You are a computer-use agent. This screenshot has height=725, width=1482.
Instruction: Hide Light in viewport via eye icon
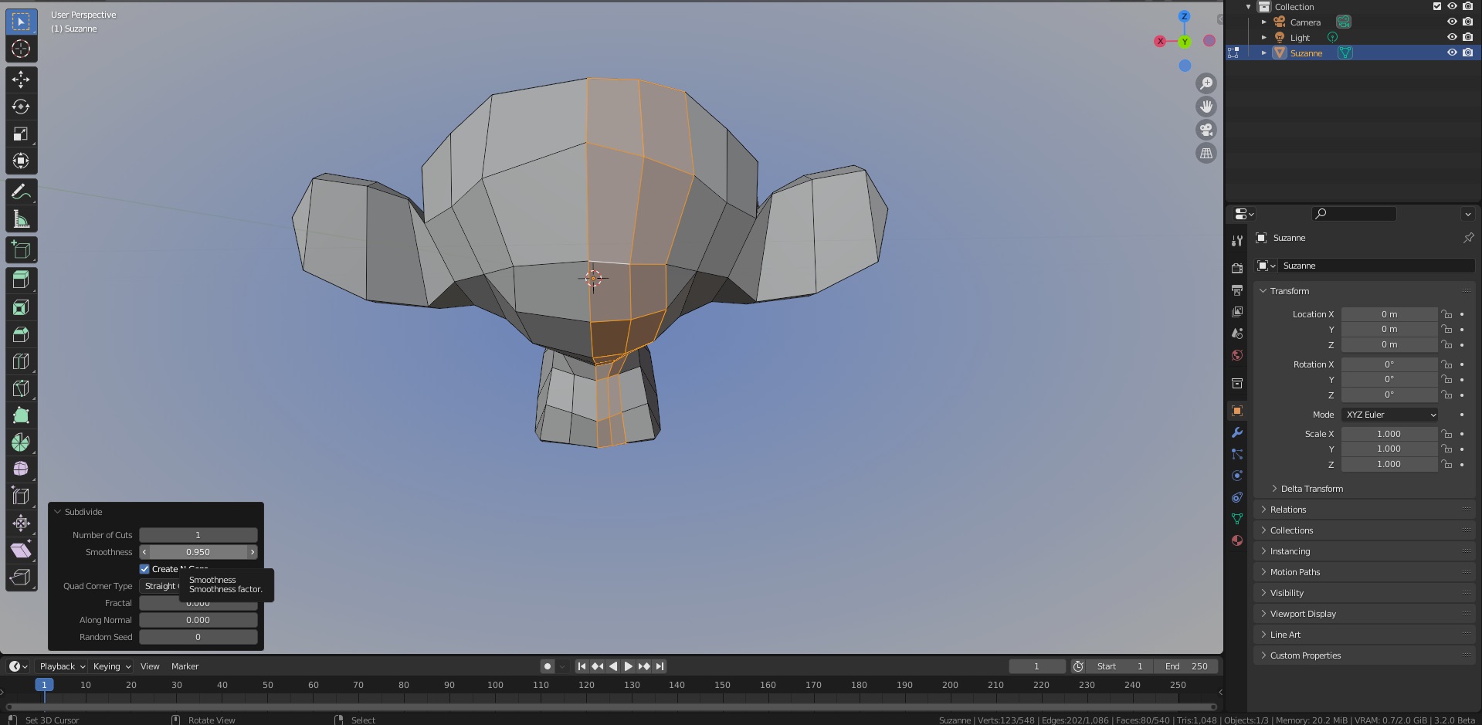click(x=1452, y=37)
